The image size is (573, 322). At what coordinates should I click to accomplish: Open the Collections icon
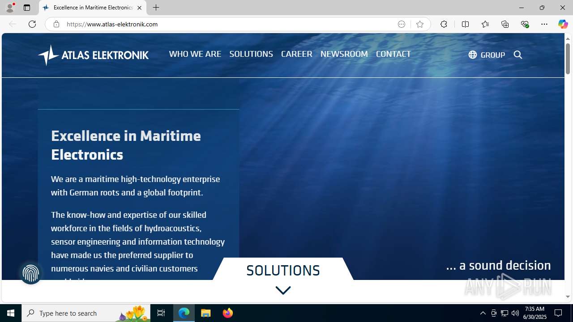[505, 24]
